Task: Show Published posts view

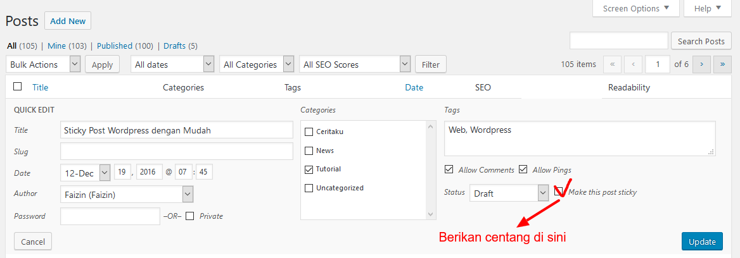Action: coord(115,46)
